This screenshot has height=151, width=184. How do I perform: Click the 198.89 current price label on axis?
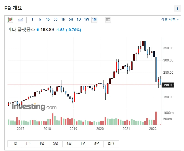point(168,85)
